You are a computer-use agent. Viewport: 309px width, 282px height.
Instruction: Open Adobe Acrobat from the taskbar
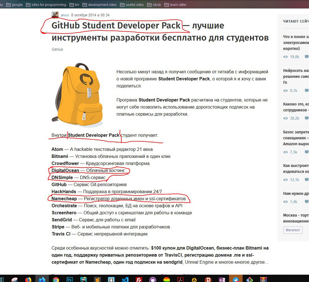(180, 279)
